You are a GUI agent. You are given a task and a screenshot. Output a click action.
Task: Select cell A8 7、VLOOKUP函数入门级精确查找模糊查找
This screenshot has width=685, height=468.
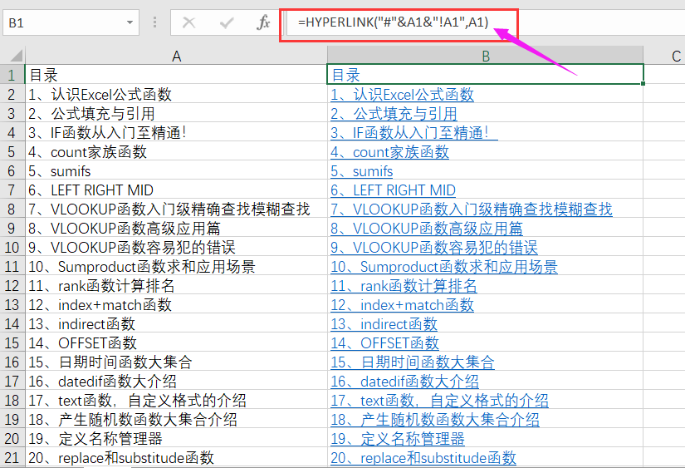176,209
